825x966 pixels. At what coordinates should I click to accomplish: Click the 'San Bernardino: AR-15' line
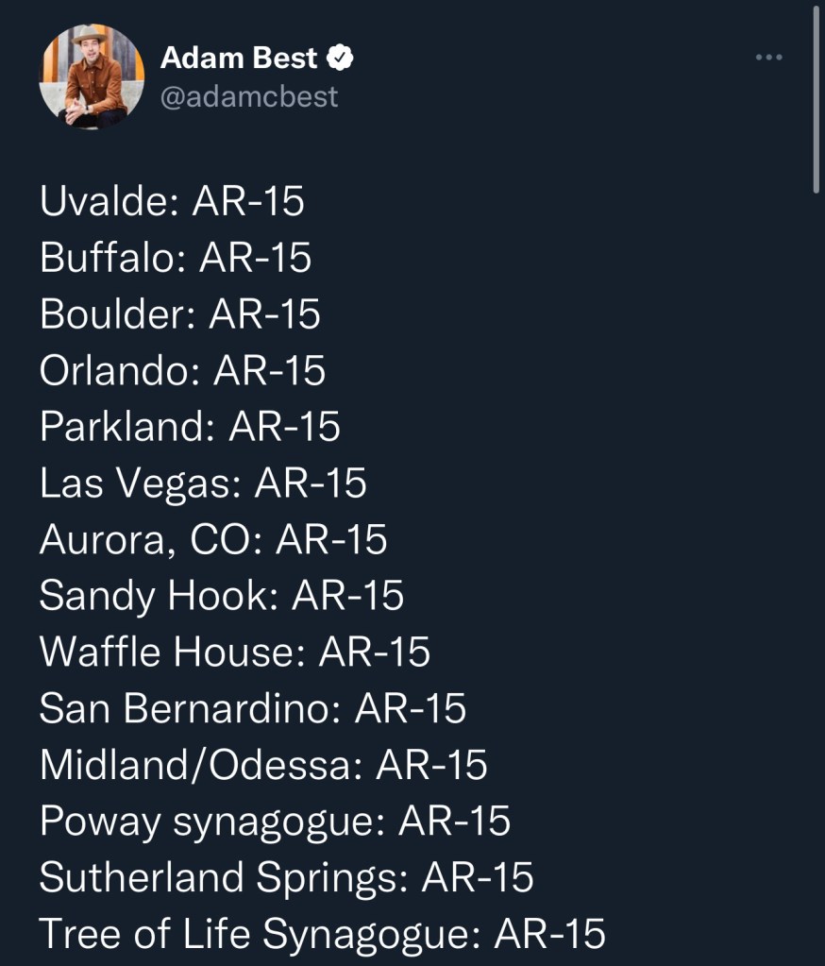tap(253, 708)
